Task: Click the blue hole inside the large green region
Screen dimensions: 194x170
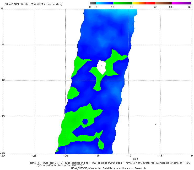Action: coord(85,122)
